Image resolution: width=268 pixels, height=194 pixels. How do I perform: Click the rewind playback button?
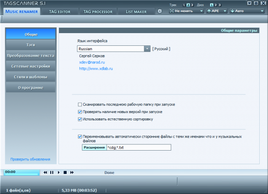(45, 173)
